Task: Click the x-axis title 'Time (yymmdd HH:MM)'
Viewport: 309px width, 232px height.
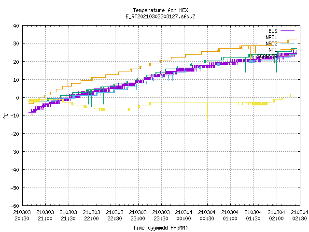Action: 160,228
